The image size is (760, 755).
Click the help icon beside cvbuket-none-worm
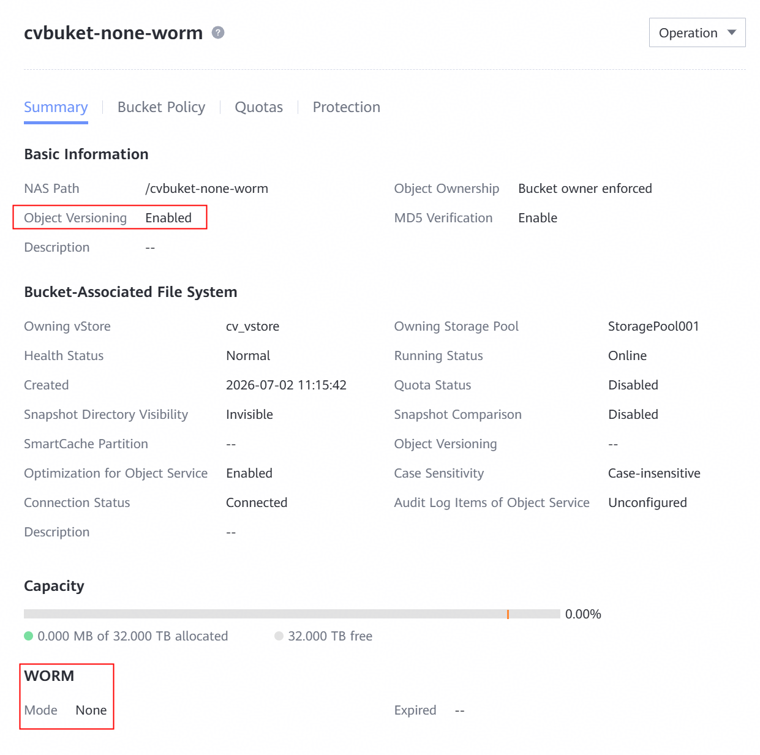pyautogui.click(x=218, y=32)
